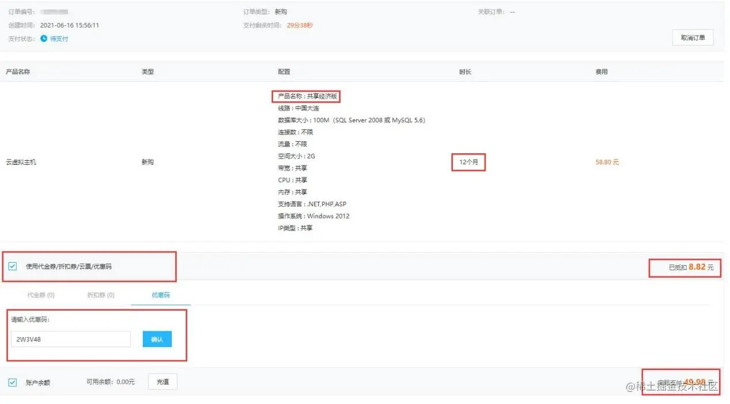
Task: Click remaining time 29分38秒
Action: tap(300, 25)
